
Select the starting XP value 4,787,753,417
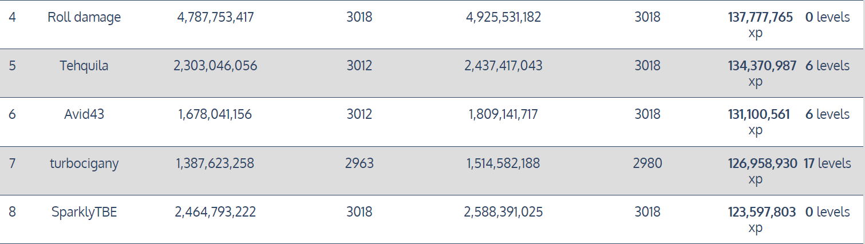pyautogui.click(x=215, y=17)
